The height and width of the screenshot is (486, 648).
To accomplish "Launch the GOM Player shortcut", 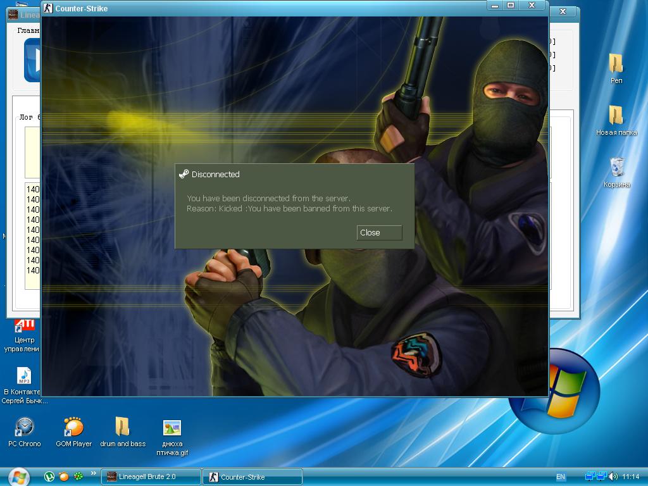I will [73, 432].
